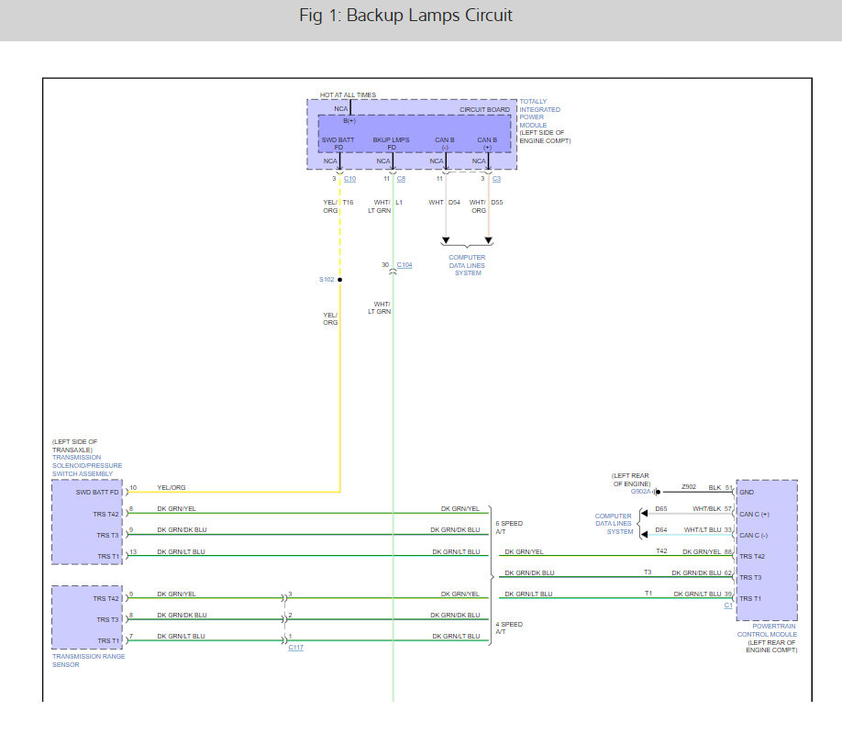The image size is (842, 733).
Task: Click the 'B(+)' terminal label
Action: [349, 121]
